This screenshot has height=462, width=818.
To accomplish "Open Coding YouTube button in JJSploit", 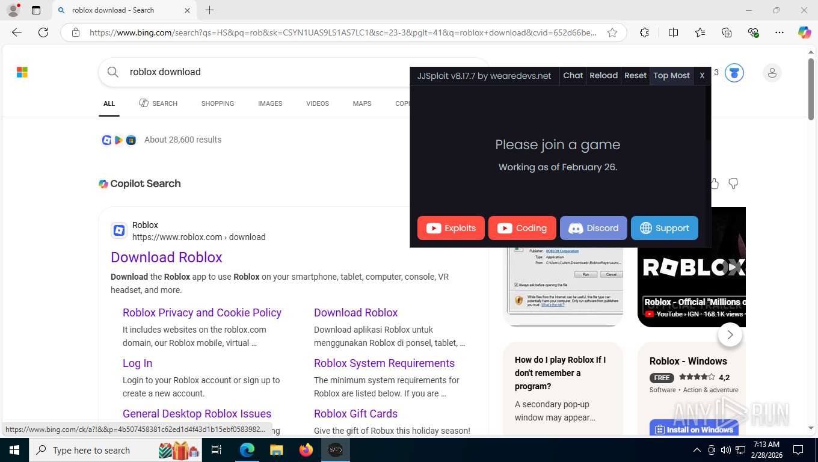I will click(x=522, y=228).
